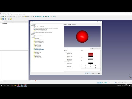The image size is (132, 99).
Task: Click the Unnamed document tab below the viewport
Action: [32, 81]
